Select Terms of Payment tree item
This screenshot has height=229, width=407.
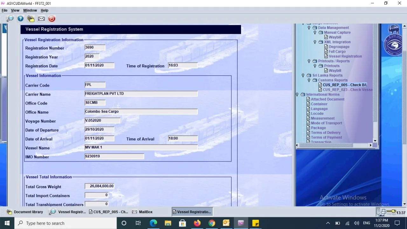[x=327, y=138]
